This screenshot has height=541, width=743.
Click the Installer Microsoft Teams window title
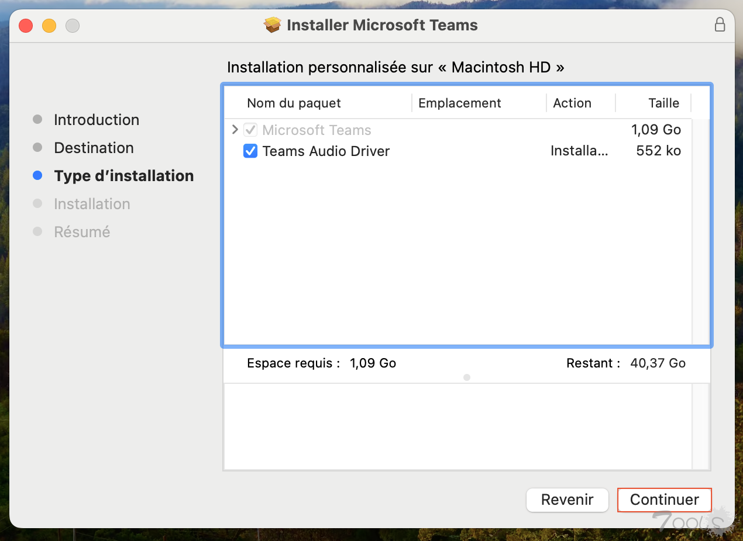[382, 25]
